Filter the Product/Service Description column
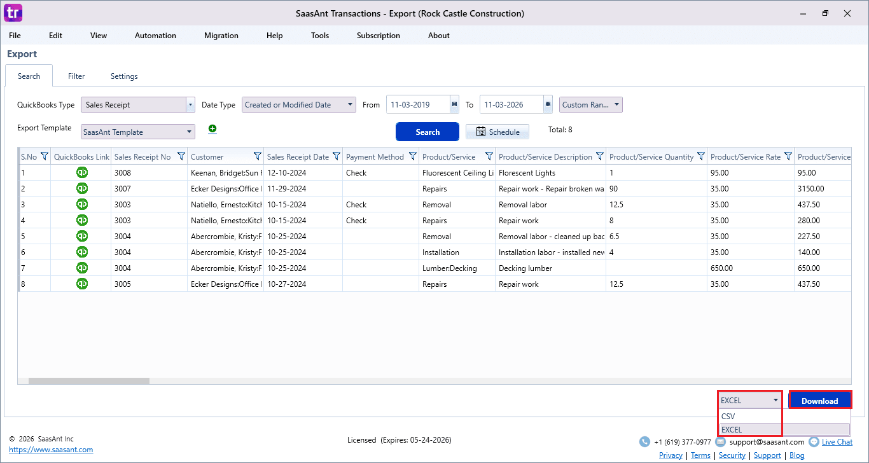The width and height of the screenshot is (869, 463). 599,156
